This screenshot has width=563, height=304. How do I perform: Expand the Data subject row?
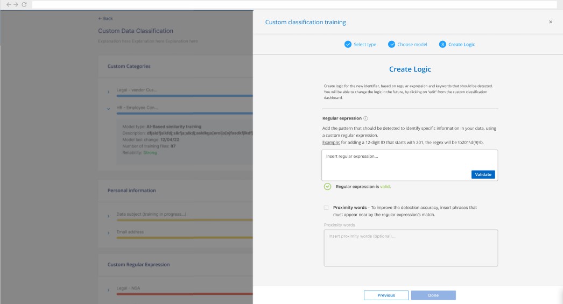tap(108, 216)
